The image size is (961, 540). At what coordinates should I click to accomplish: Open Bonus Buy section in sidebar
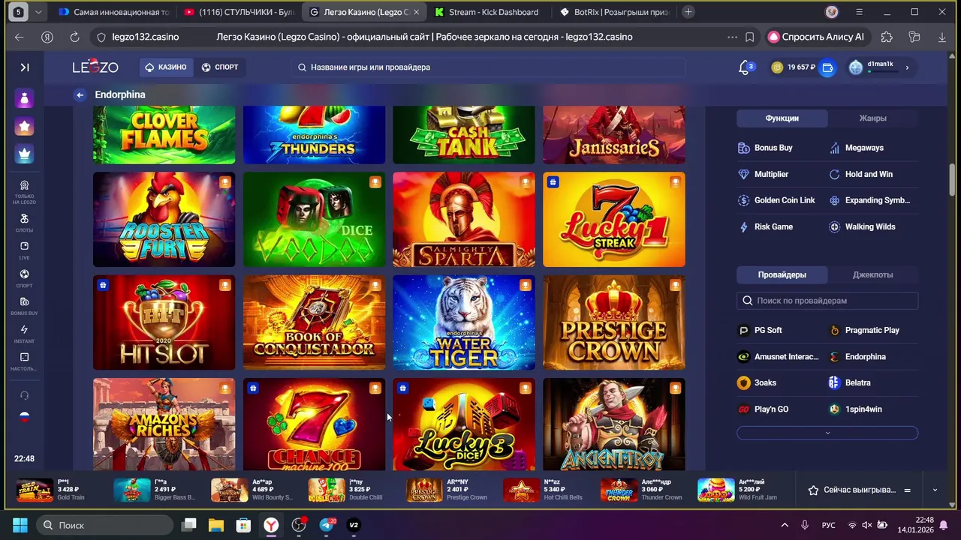point(24,306)
